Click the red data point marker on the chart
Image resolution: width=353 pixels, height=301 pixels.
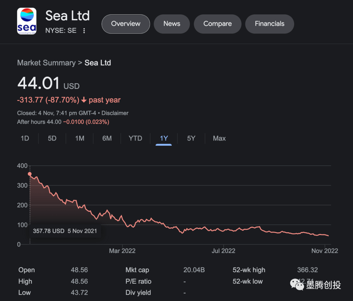click(30, 174)
